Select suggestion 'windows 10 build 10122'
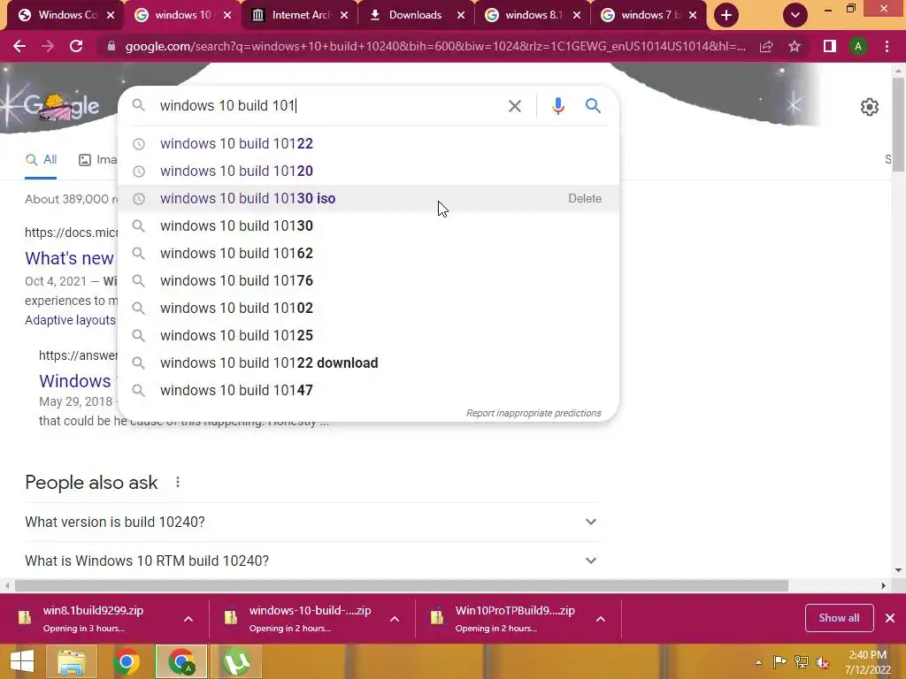This screenshot has height=679, width=906. click(x=368, y=144)
